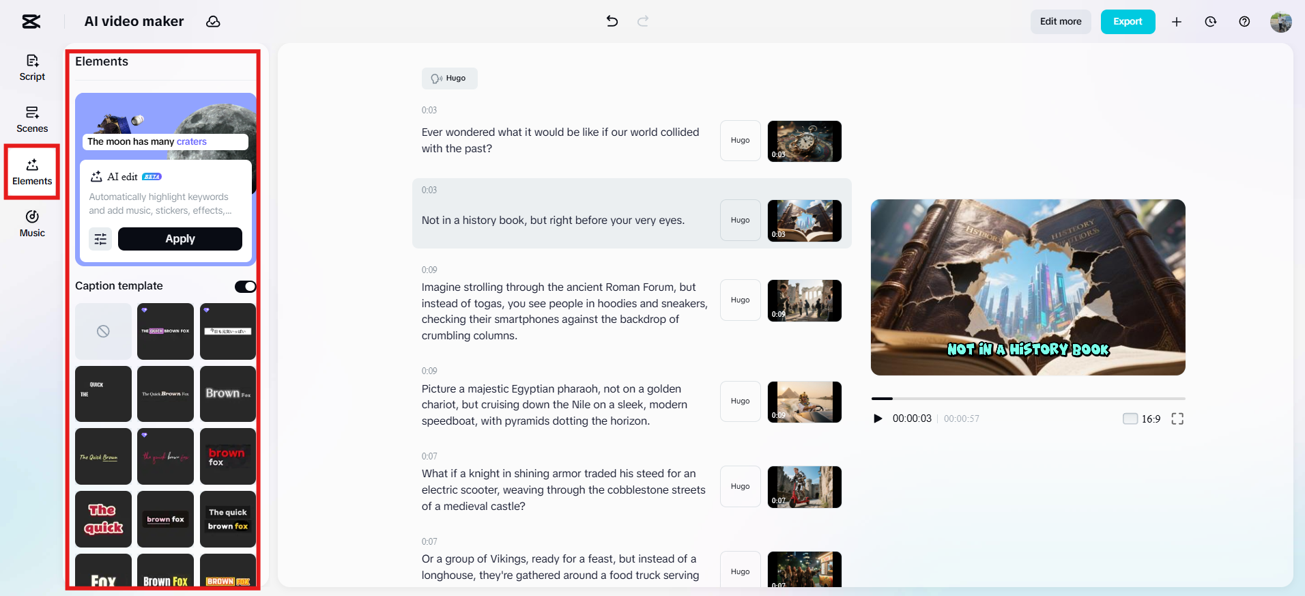Viewport: 1305px width, 596px height.
Task: Choose the white bar caption template
Action: click(228, 331)
